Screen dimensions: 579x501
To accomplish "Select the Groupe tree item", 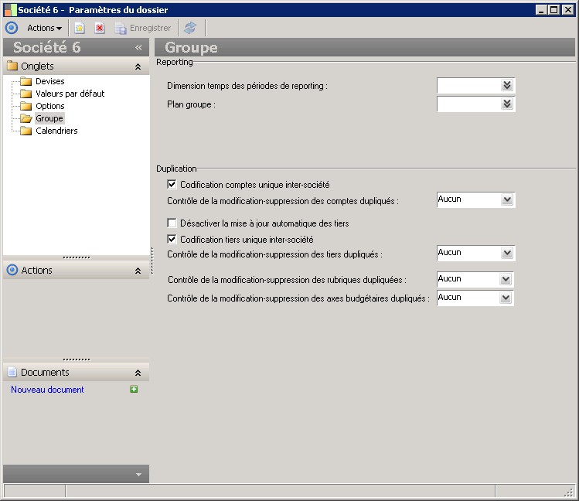I will (49, 118).
